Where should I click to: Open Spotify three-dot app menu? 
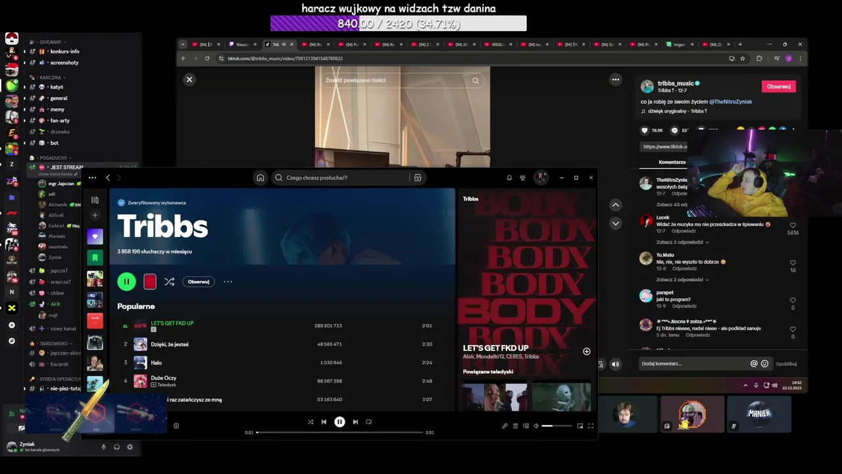tap(92, 178)
